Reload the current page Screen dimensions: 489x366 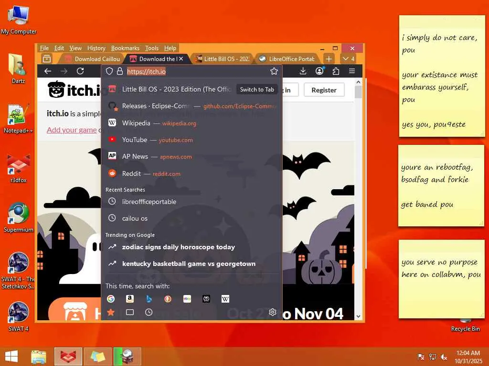[x=80, y=71]
